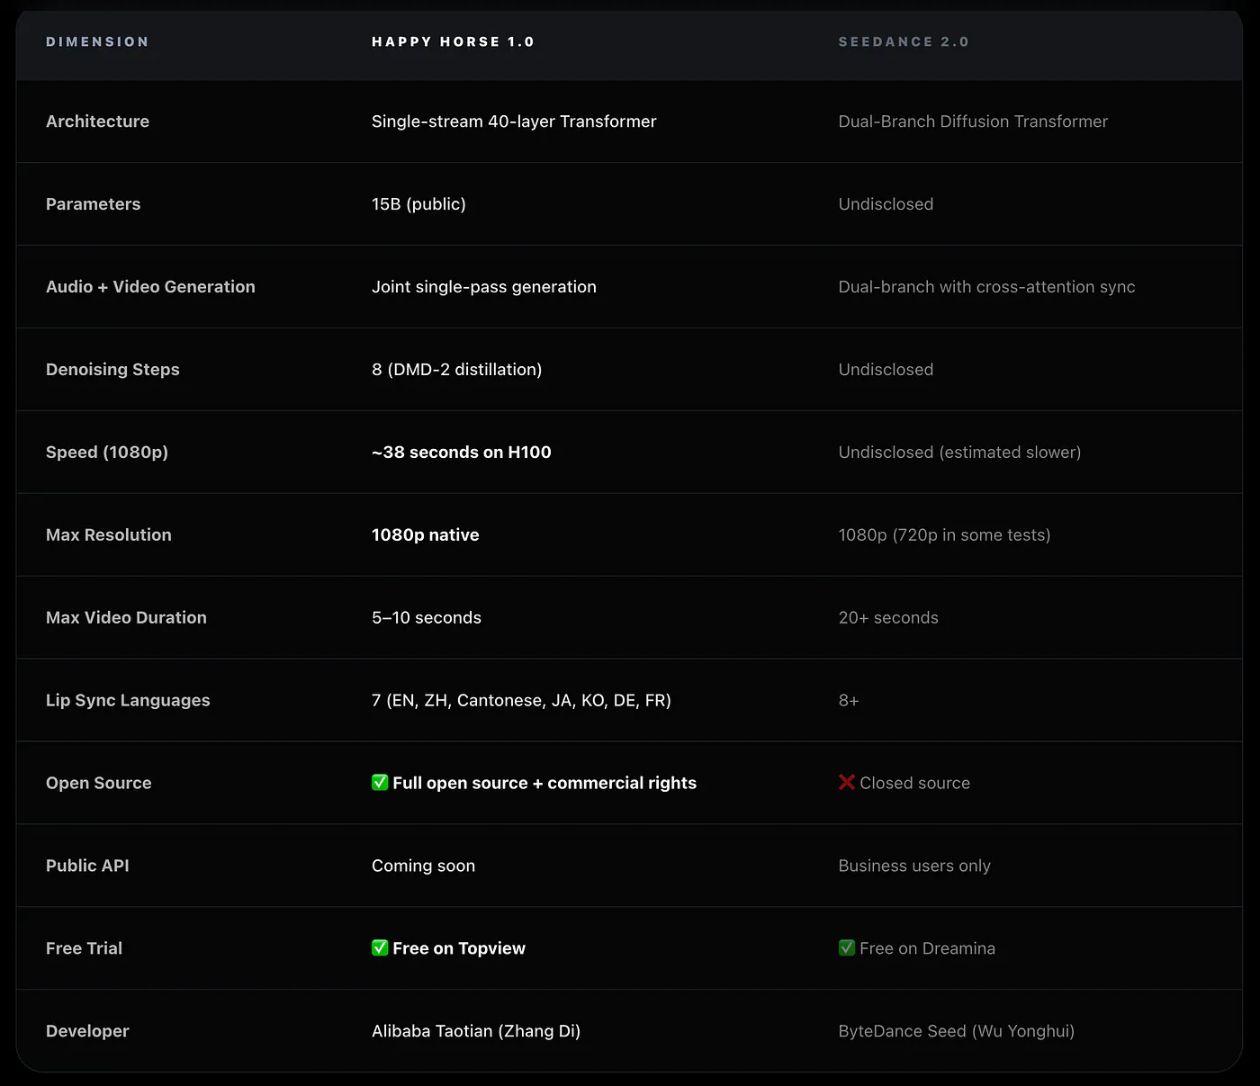Select the Audio + Video Generation row label
The image size is (1260, 1086).
[150, 287]
